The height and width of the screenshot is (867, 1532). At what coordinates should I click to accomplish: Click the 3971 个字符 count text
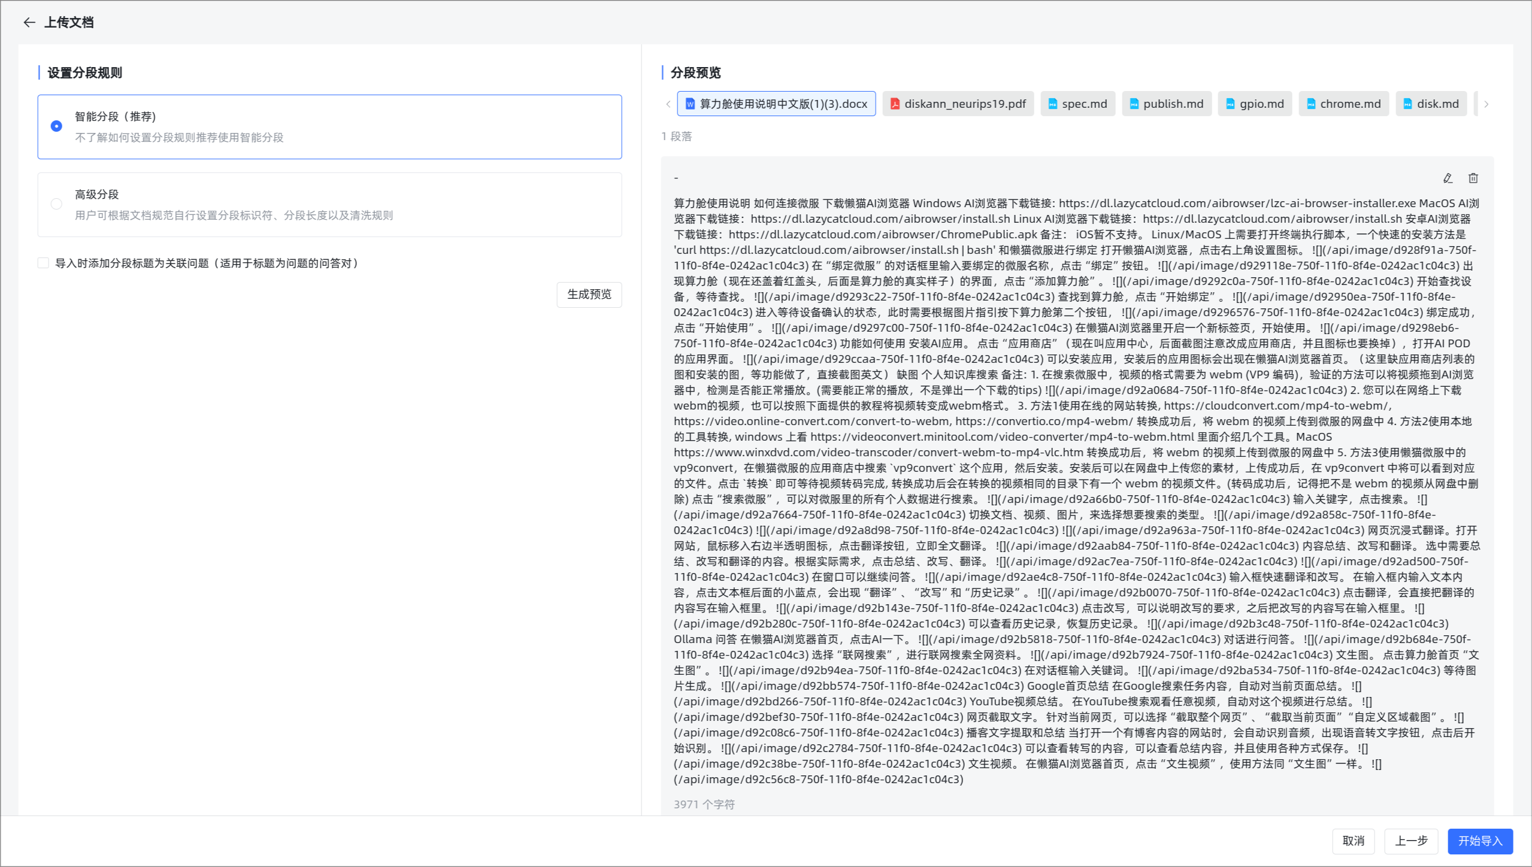click(704, 805)
